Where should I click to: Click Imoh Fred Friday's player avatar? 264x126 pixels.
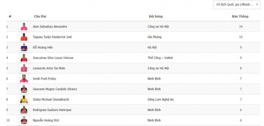[x=24, y=78]
